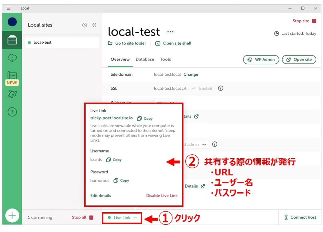Open the Blueprints sidebar icon
The width and height of the screenshot is (323, 232).
pyautogui.click(x=12, y=76)
